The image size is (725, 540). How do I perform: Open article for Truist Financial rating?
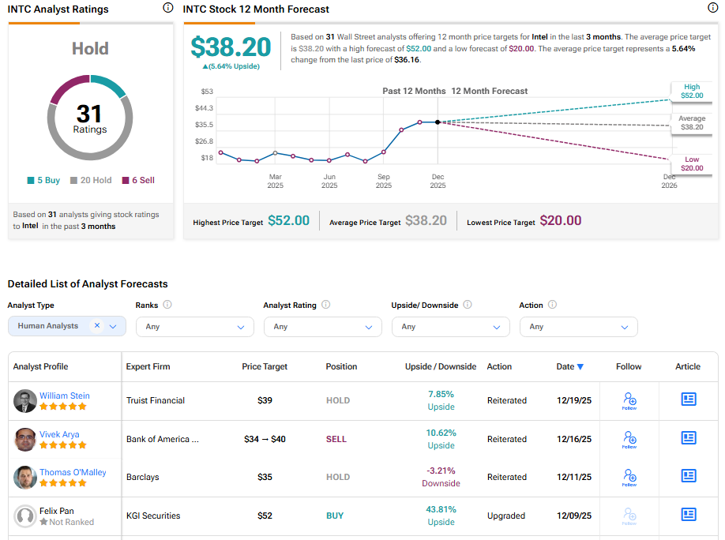(x=688, y=399)
